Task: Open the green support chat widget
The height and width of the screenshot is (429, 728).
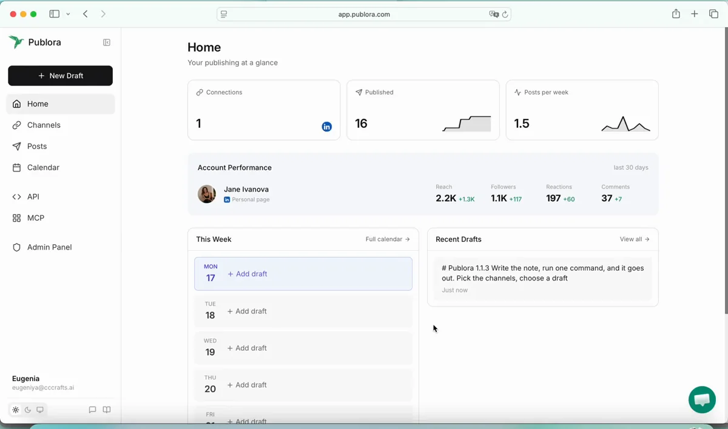Action: 702,400
